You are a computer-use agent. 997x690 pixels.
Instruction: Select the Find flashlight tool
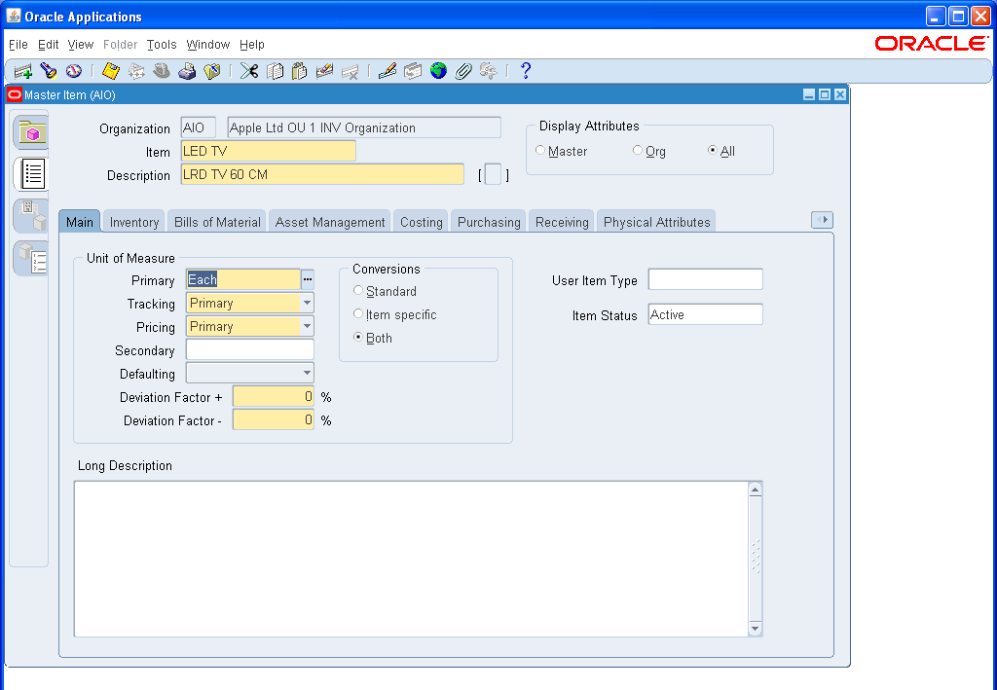point(49,70)
